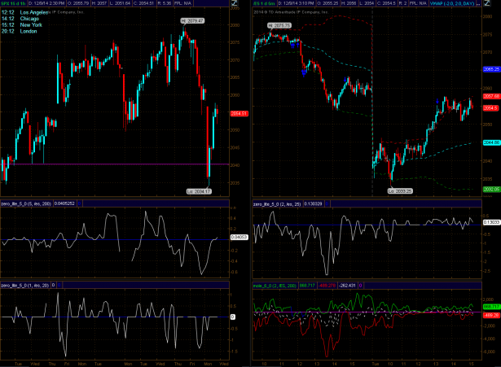Click the Lo: 2033.25 bubble on /ES chart
The image size is (501, 367).
tap(400, 191)
